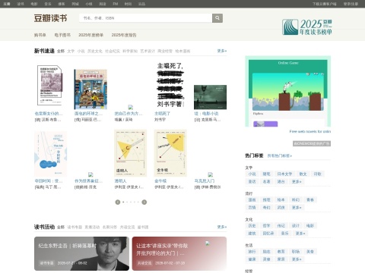The image size is (365, 273).
Task: Open the 主唱死了 book cover
Action: [170, 85]
